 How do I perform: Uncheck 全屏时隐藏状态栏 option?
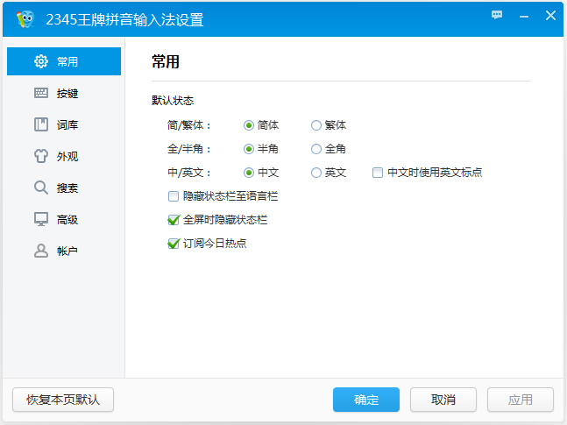[x=174, y=220]
